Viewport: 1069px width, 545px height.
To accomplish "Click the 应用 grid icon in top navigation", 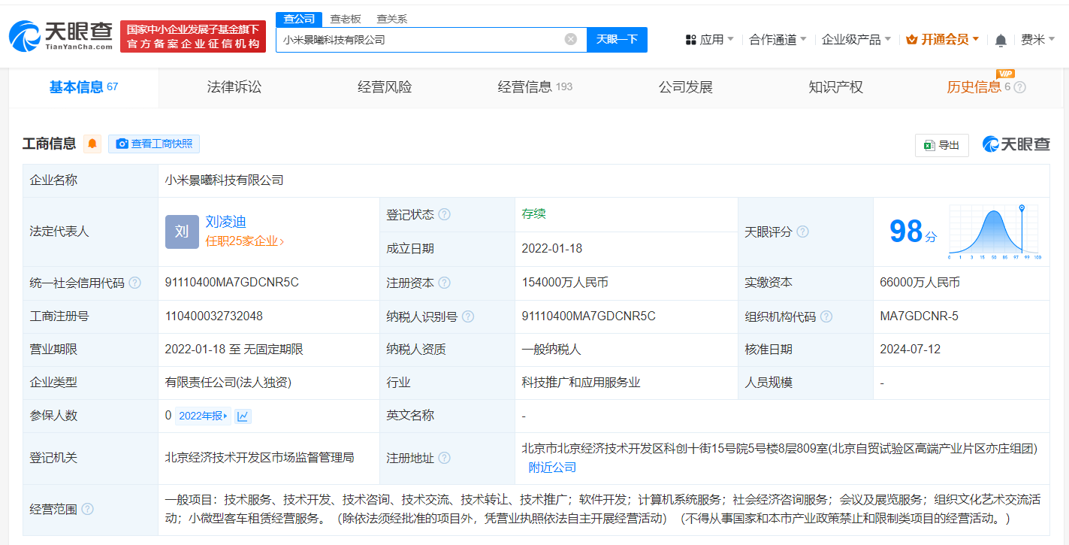I will click(690, 39).
